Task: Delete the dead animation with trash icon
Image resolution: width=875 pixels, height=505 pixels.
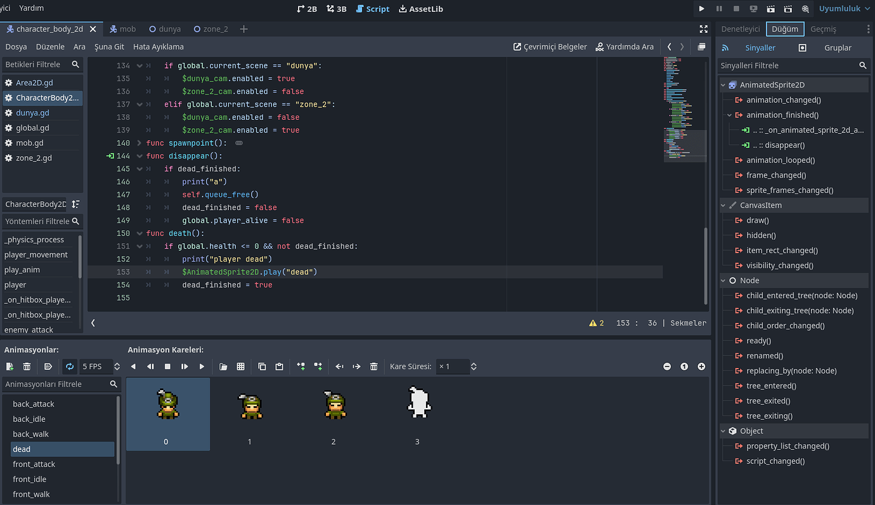Action: coord(26,366)
